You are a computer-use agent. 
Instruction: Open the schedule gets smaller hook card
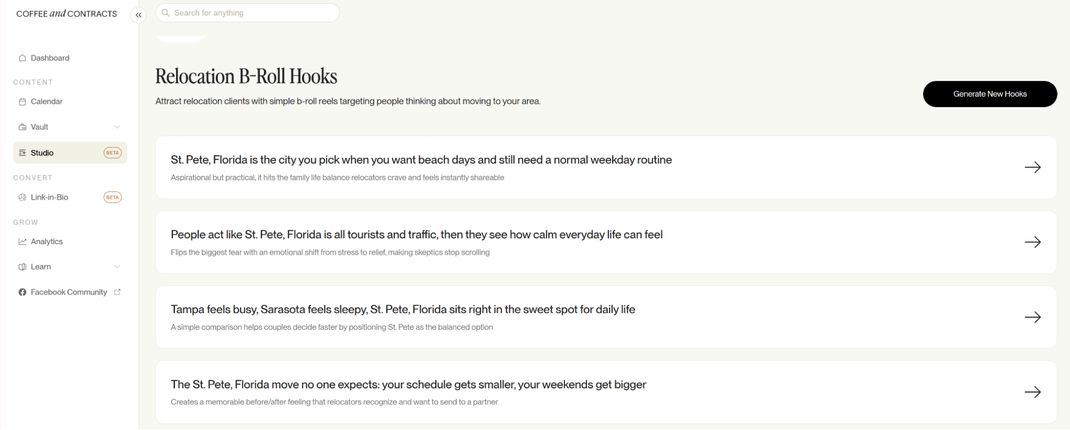coord(606,392)
